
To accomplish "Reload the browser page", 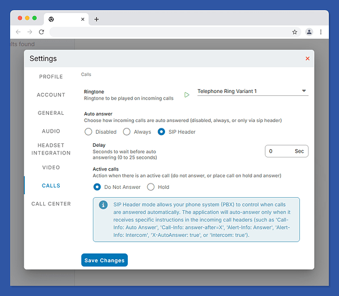I will click(41, 32).
